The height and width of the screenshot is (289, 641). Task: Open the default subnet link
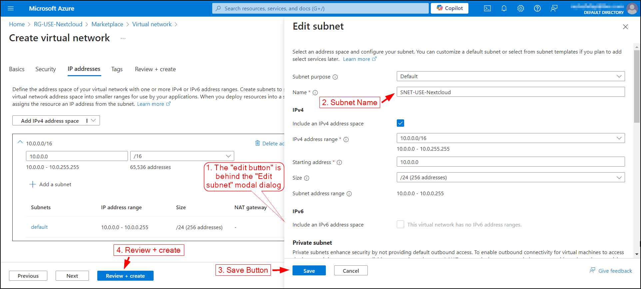pyautogui.click(x=39, y=227)
